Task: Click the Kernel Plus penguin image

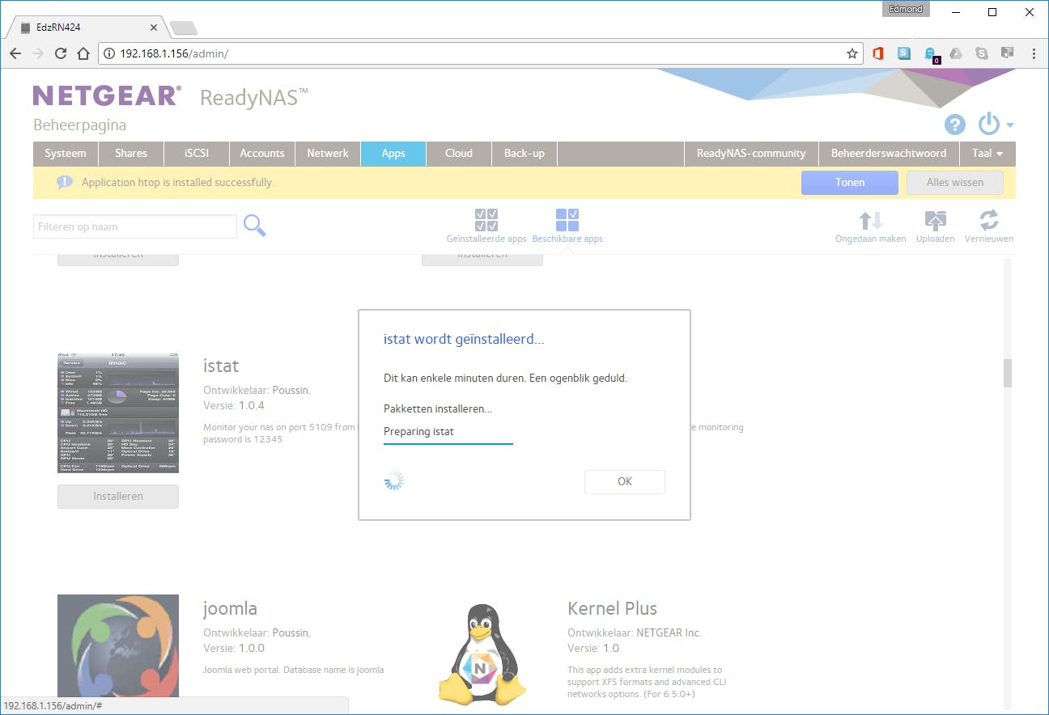Action: (482, 654)
